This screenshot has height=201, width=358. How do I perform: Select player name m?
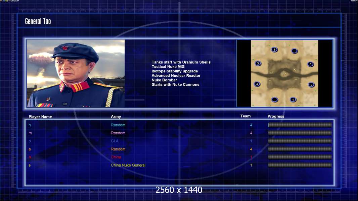coord(30,133)
